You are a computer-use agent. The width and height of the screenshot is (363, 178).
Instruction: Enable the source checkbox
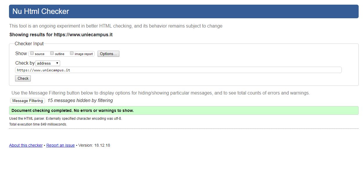click(32, 53)
